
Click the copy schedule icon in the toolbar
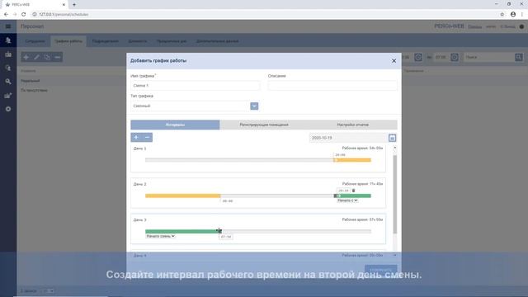click(47, 57)
